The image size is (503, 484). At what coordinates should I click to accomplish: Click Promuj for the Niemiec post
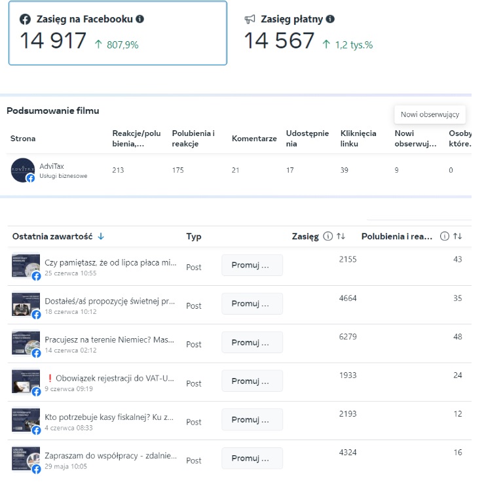(252, 343)
